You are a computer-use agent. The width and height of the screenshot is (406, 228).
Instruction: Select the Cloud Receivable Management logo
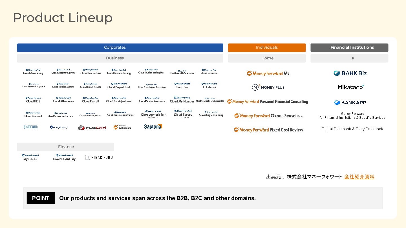[182, 72]
